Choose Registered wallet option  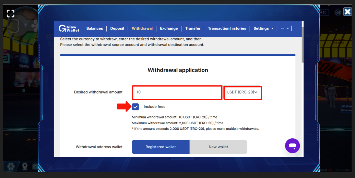(161, 147)
